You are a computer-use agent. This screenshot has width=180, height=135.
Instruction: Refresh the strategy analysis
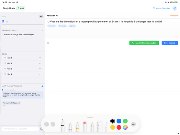coord(42,30)
